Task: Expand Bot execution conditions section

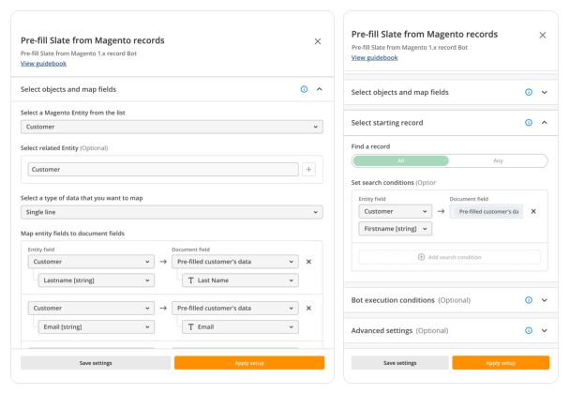Action: [544, 300]
